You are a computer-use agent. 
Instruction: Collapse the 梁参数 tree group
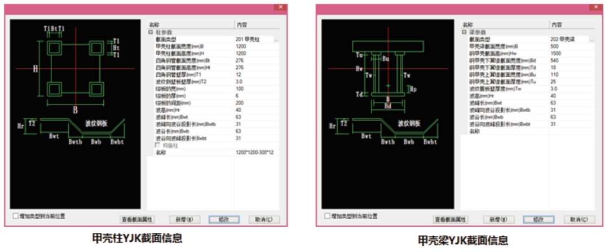coord(464,33)
